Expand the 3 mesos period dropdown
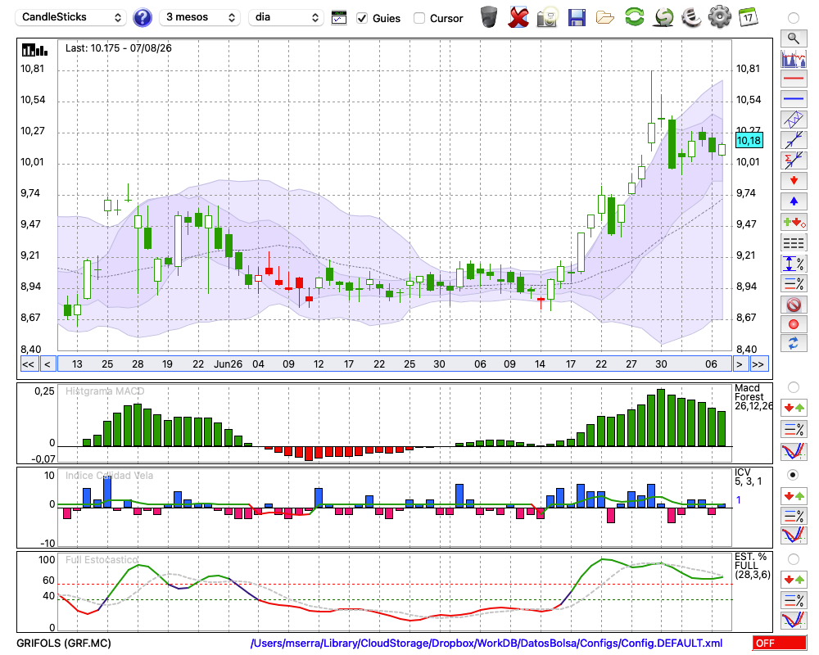The height and width of the screenshot is (655, 819). (x=200, y=17)
